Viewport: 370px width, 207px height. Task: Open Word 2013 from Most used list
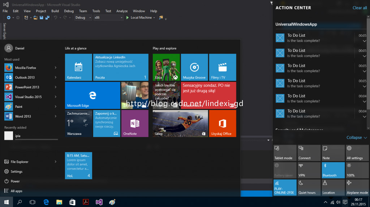click(31, 116)
